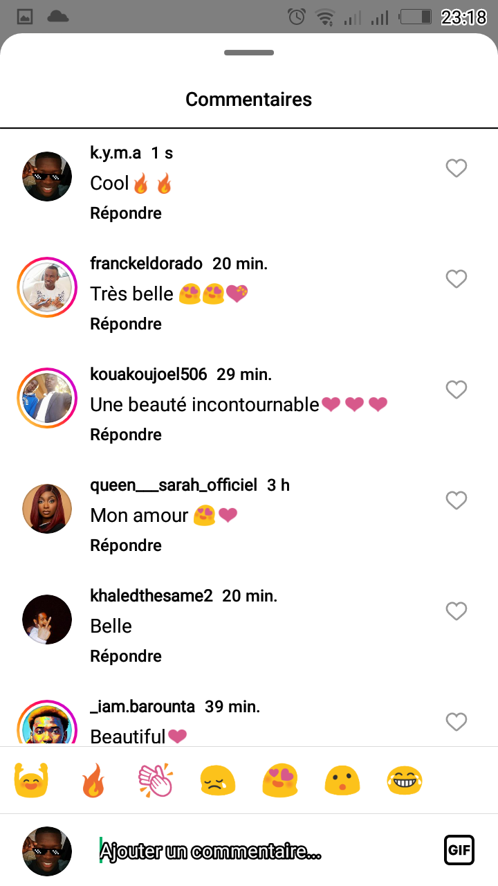Tap heart on queen___sarah_officiel's comment

(x=456, y=500)
